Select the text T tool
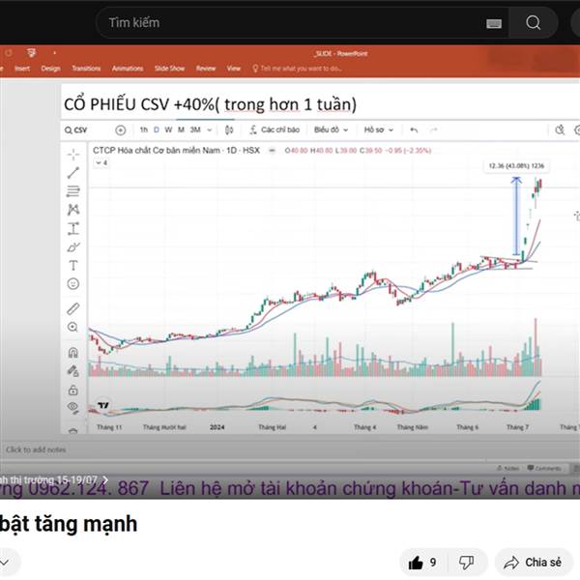Viewport: 580px width, 580px height. (x=73, y=266)
